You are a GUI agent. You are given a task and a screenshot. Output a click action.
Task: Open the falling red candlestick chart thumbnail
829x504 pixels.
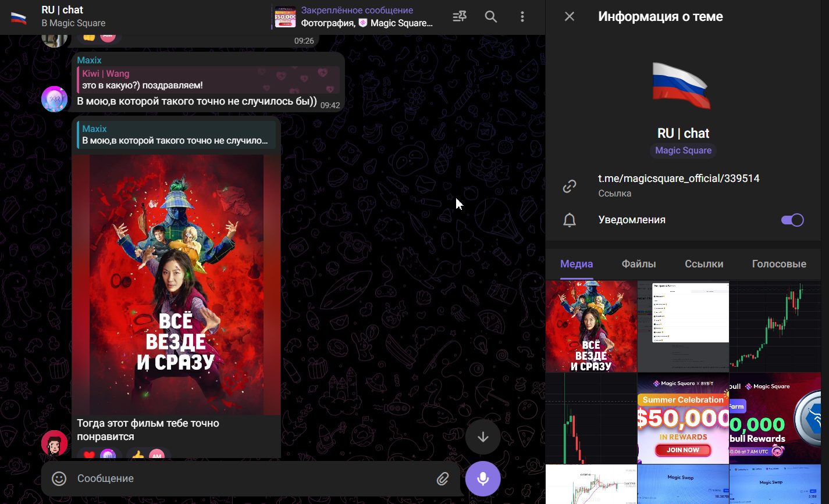click(x=591, y=418)
